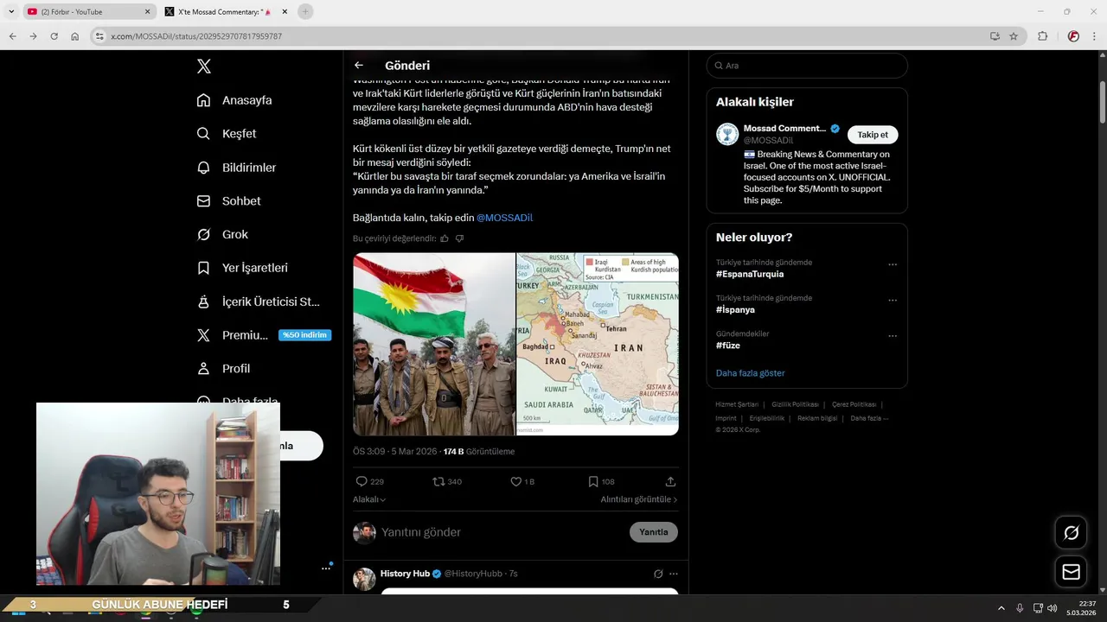Open browser extensions puzzle icon
The height and width of the screenshot is (622, 1107).
(x=1042, y=36)
